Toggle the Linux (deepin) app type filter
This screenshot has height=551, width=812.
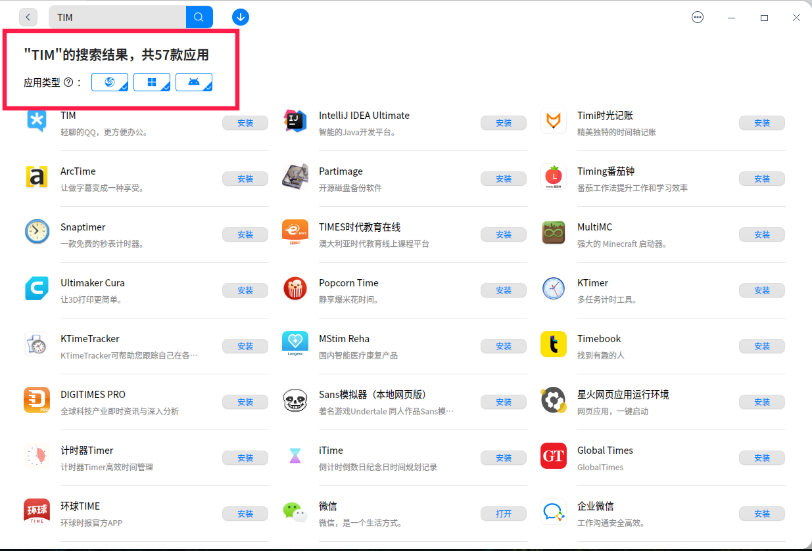[x=110, y=82]
